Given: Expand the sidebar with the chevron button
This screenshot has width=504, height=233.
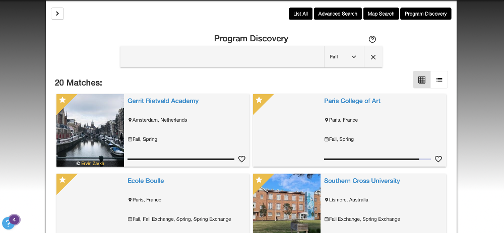Looking at the screenshot, I should pos(57,14).
